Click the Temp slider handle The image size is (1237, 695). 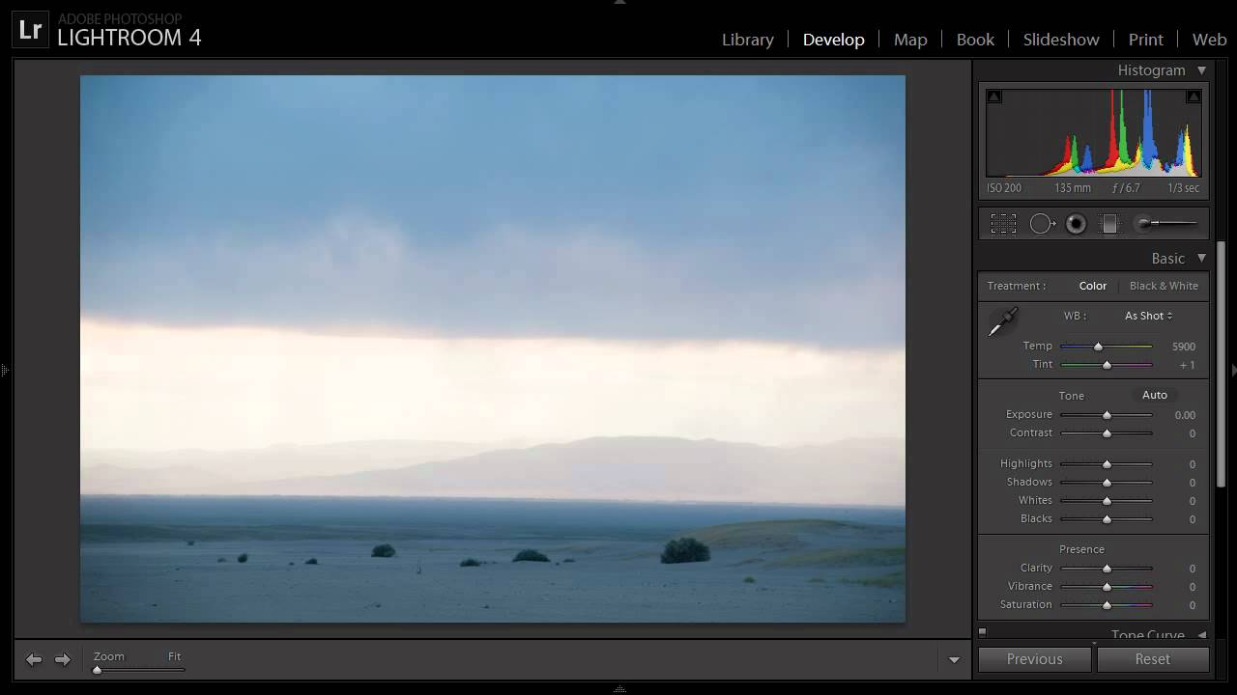tap(1098, 347)
